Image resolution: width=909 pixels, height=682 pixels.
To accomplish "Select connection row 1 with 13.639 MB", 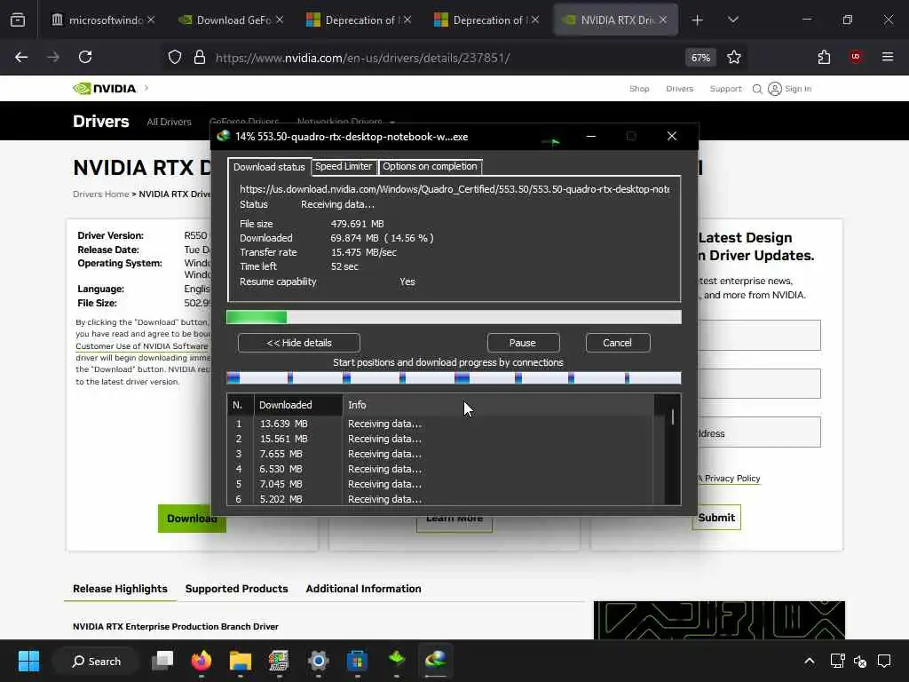I will 440,424.
